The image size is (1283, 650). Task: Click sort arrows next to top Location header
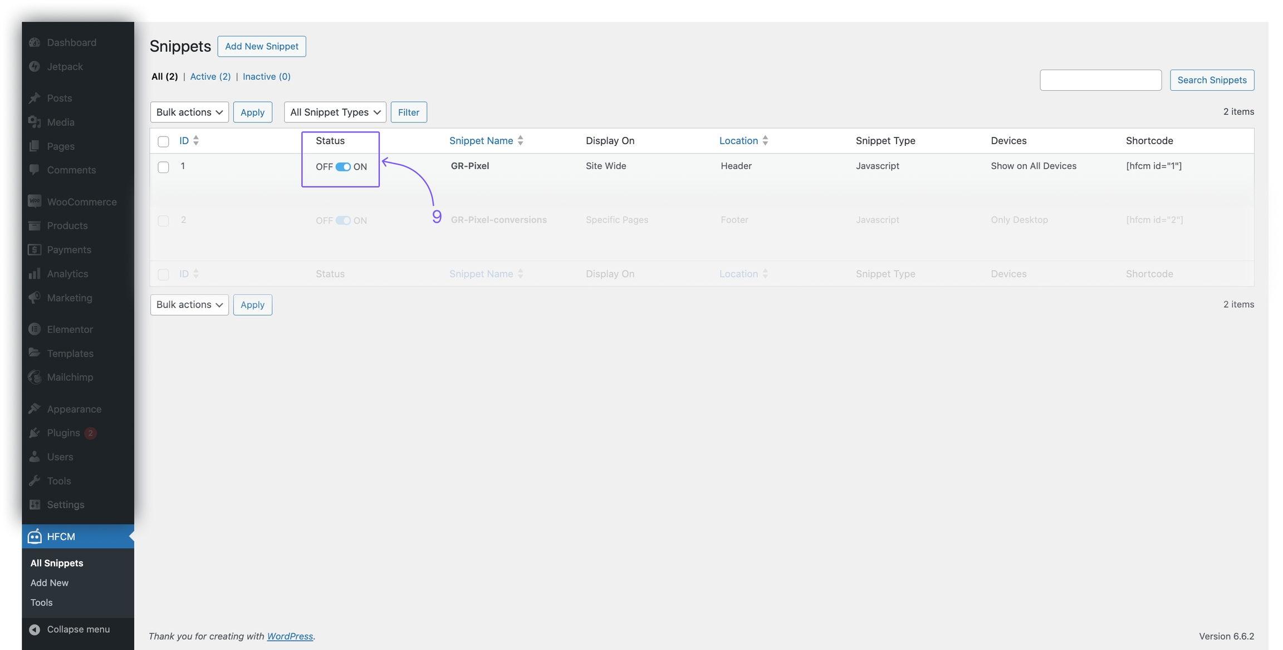point(765,140)
